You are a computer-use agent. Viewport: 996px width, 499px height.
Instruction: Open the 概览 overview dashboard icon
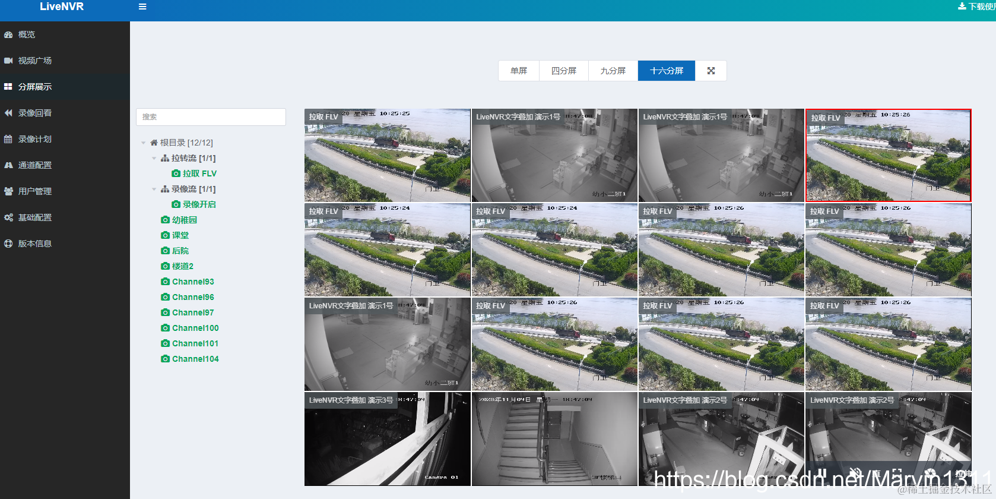(x=8, y=34)
